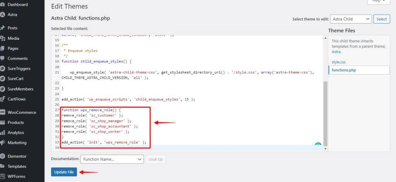
Task: Click remove_role 'sc_shop_accountant' code line
Action: tap(99, 126)
